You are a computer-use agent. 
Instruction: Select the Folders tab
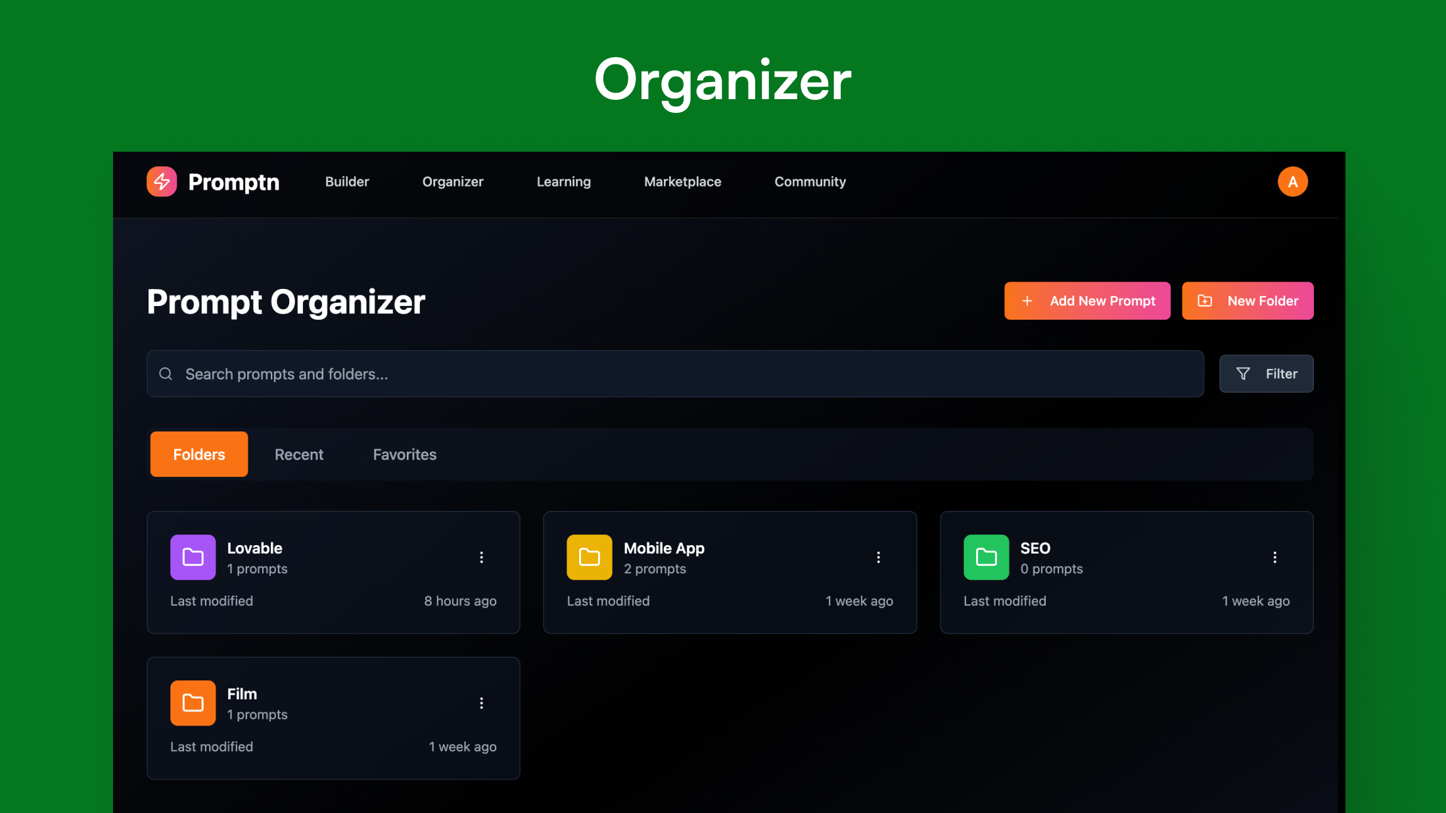click(199, 454)
